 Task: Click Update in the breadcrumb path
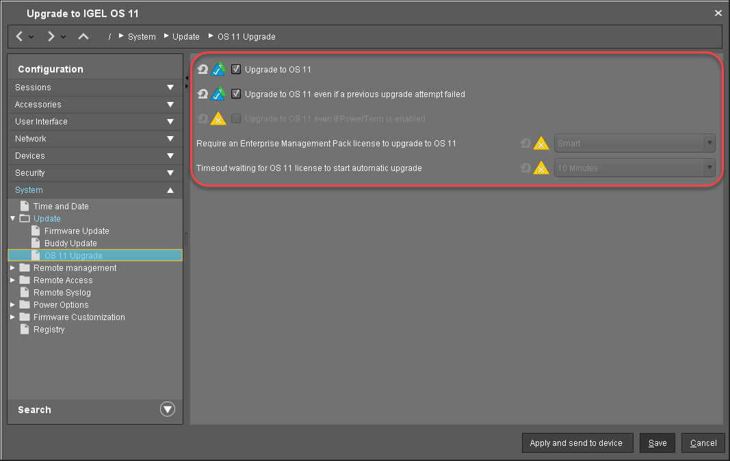click(185, 37)
